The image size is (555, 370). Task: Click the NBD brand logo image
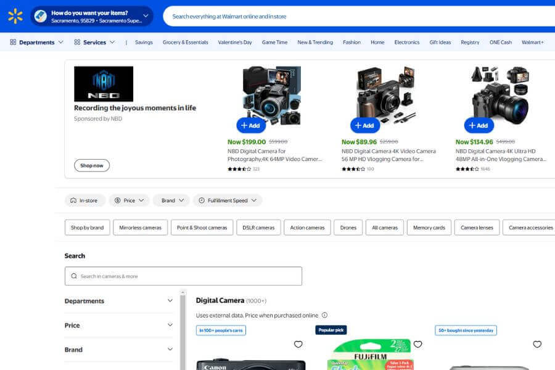click(x=104, y=84)
